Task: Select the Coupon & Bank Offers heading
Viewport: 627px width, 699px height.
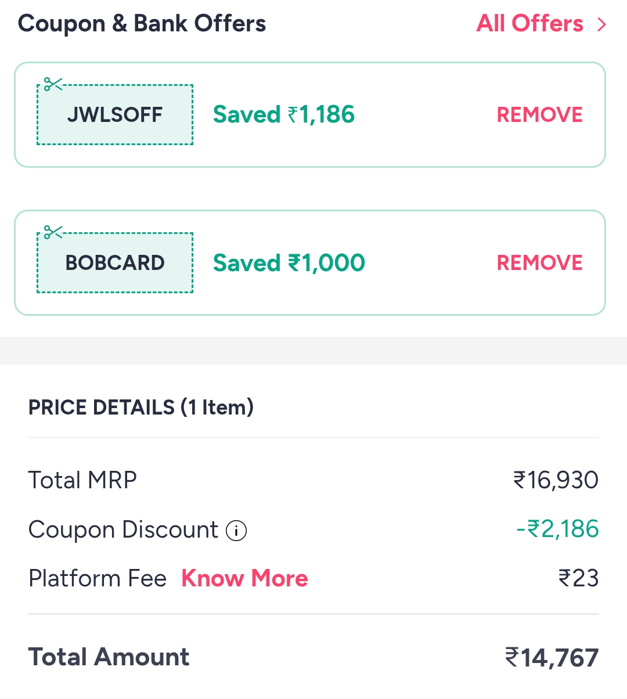Action: click(142, 23)
